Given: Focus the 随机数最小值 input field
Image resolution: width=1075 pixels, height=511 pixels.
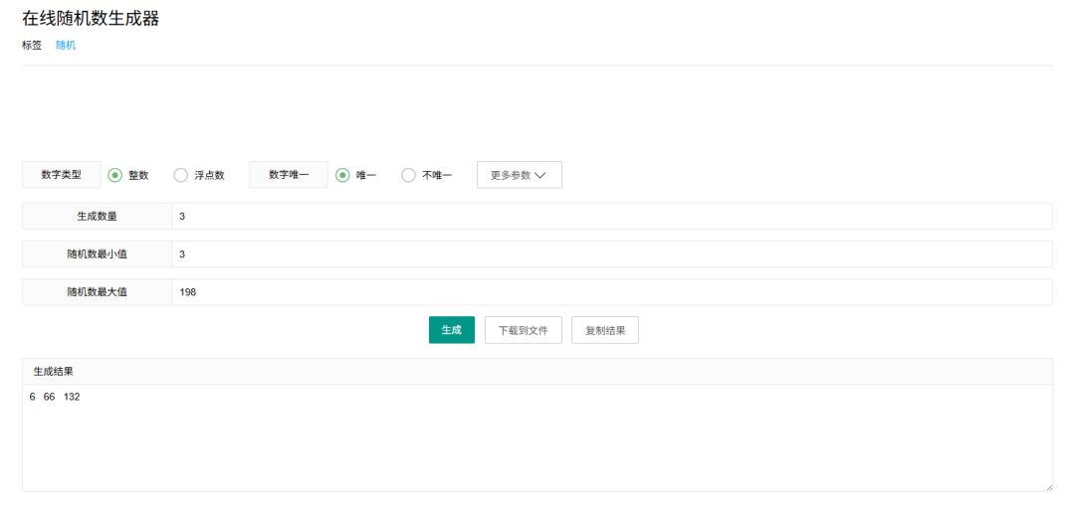Looking at the screenshot, I should tap(611, 255).
